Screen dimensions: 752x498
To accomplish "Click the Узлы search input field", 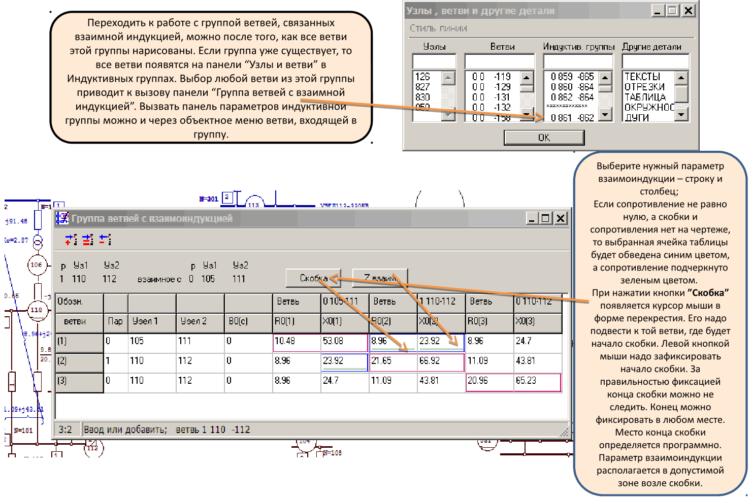I will 434,61.
